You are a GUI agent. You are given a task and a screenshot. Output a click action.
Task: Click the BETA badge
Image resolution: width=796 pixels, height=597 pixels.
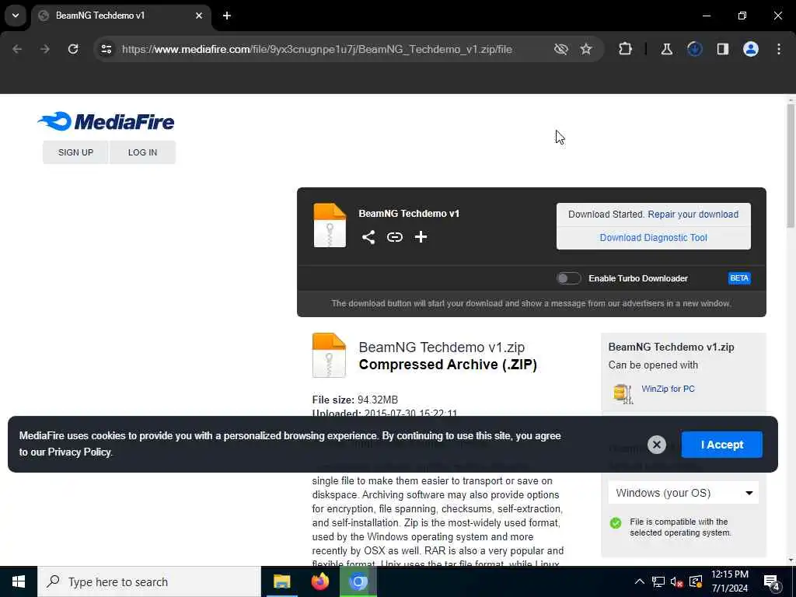[739, 278]
